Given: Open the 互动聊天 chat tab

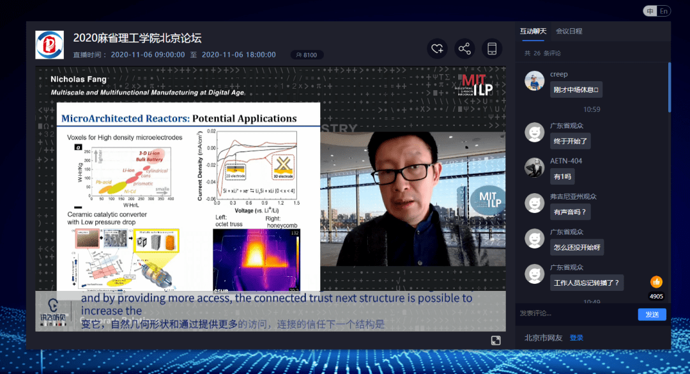Looking at the screenshot, I should coord(533,31).
